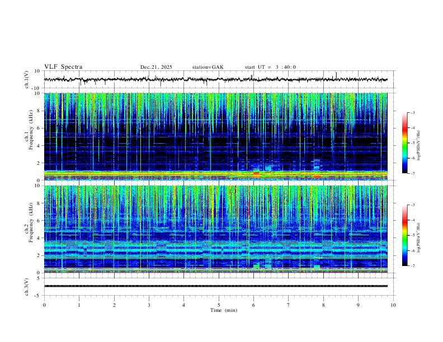Screen dimensions: 443x342
Task: Click the ch.2 spectrogram panel
Action: 215,229
